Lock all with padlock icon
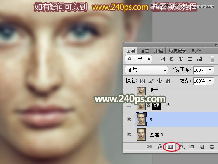This screenshot has height=164, width=218. tap(168, 81)
